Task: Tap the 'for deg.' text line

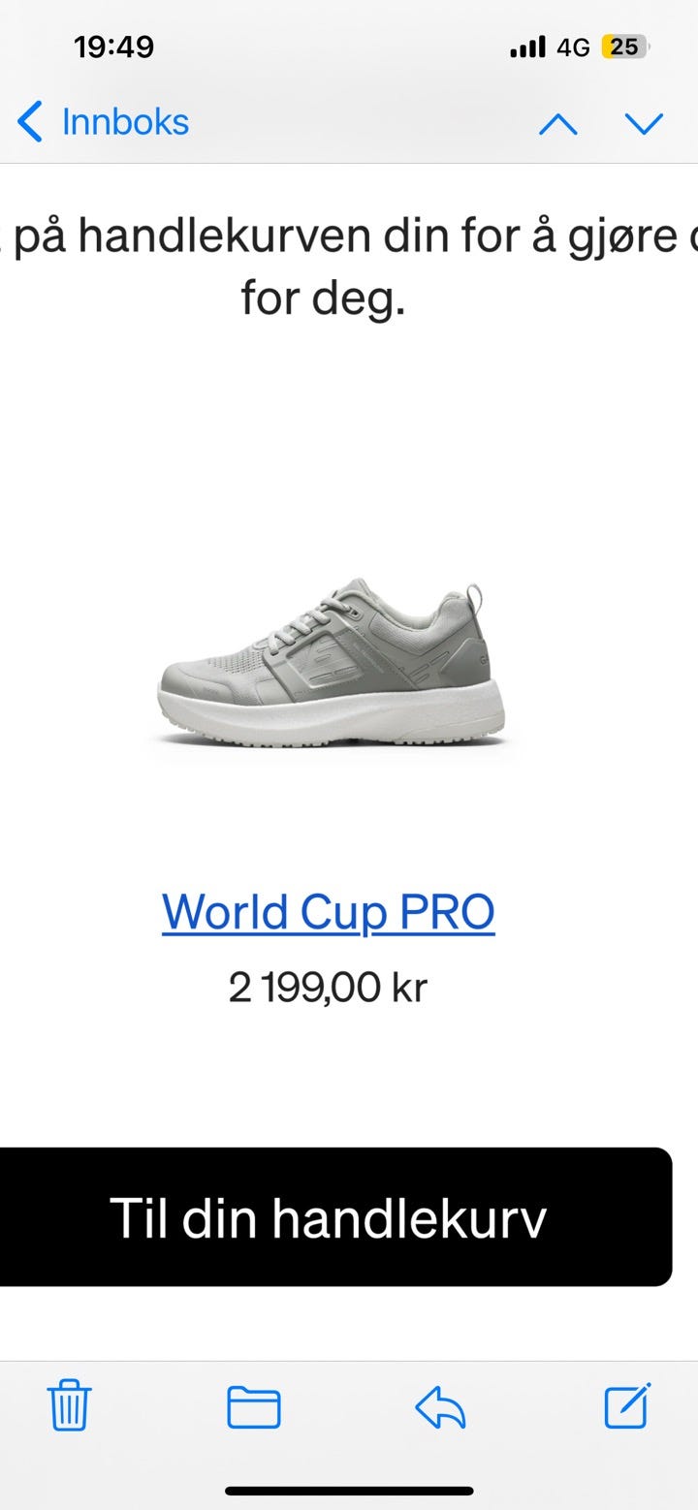Action: 323,299
